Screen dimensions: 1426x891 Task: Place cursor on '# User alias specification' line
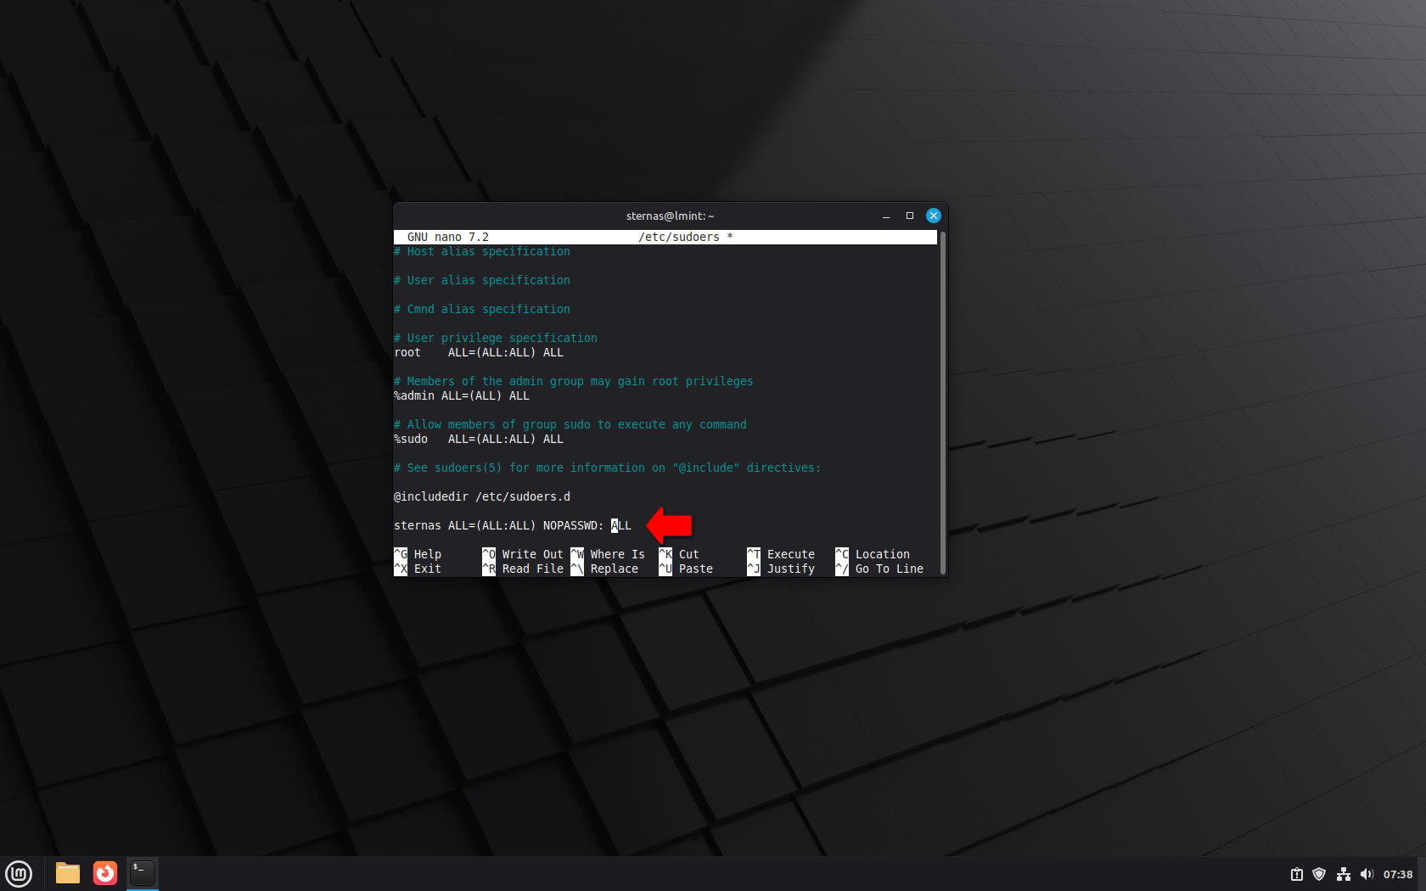coord(481,280)
